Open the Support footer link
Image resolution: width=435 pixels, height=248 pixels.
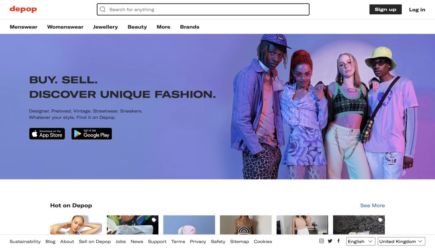pyautogui.click(x=157, y=242)
